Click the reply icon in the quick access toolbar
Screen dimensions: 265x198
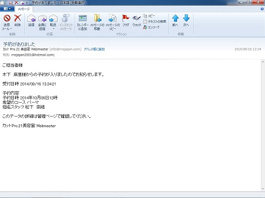click(22, 3)
